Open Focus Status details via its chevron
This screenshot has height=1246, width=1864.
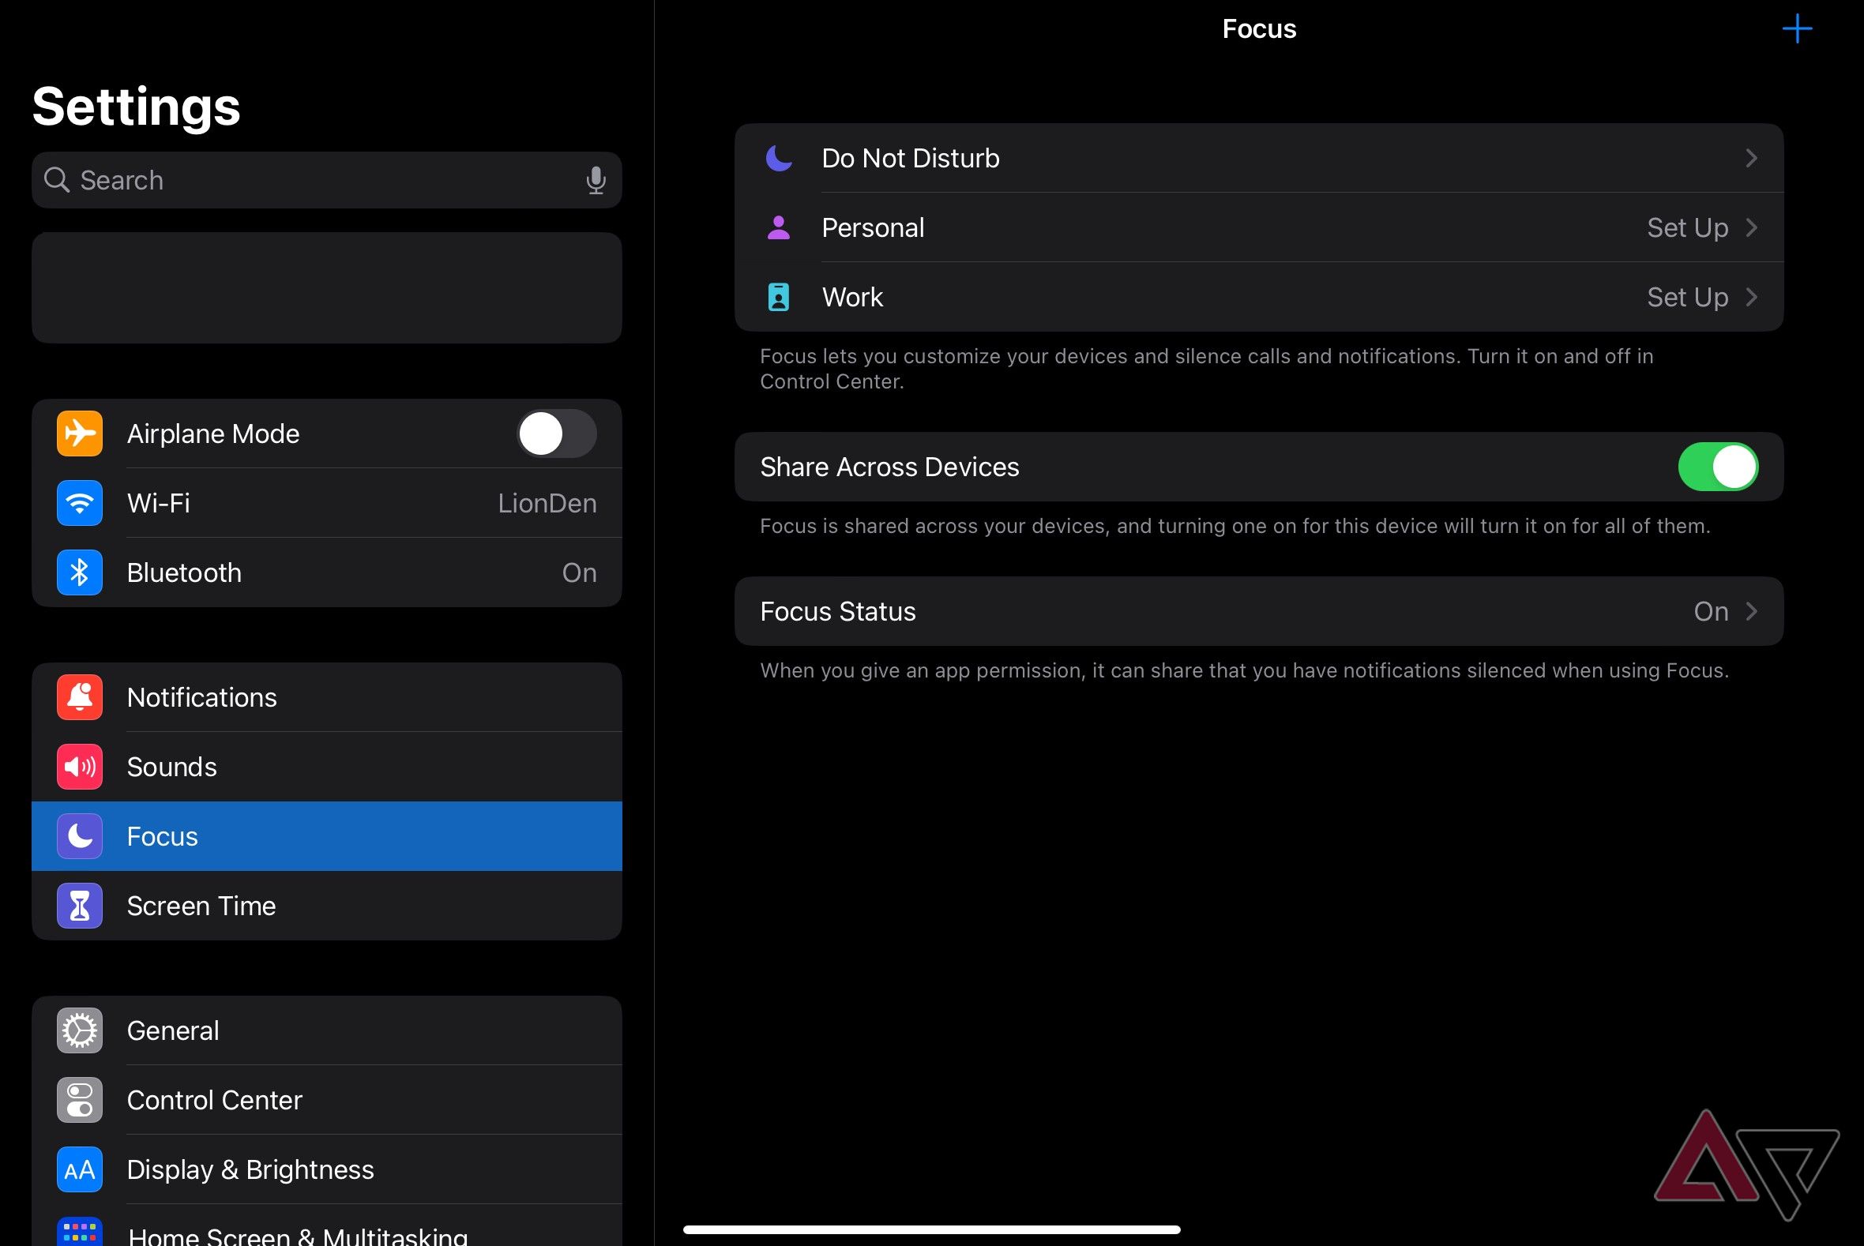(1752, 612)
